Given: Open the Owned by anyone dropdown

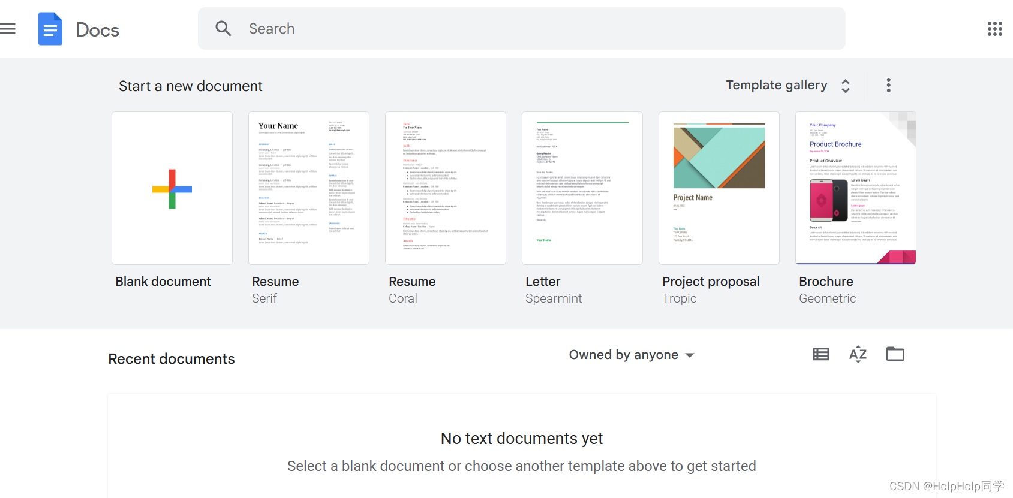Looking at the screenshot, I should tap(632, 355).
